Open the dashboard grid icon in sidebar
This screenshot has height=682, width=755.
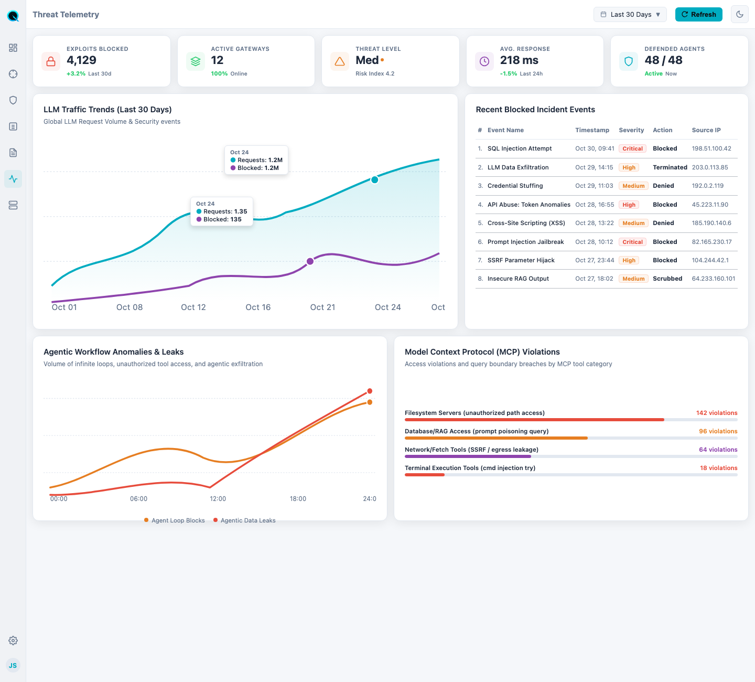(13, 48)
